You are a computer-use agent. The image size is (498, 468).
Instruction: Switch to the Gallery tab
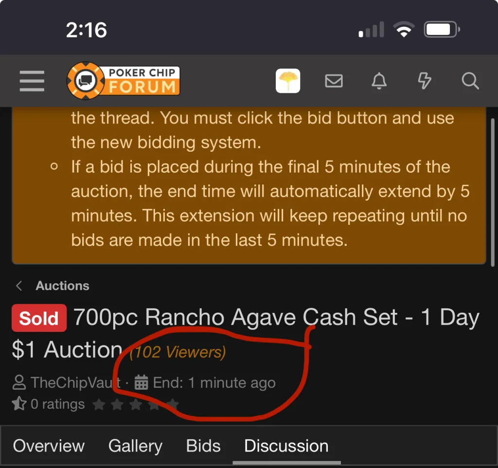click(135, 446)
